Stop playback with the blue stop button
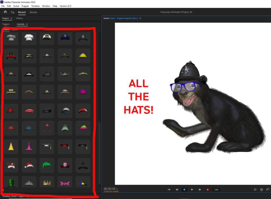The image size is (271, 199). tap(184, 190)
